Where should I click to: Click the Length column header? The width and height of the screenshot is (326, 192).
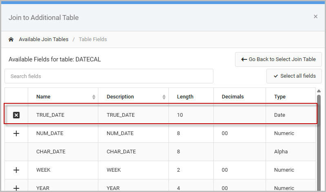coord(185,97)
